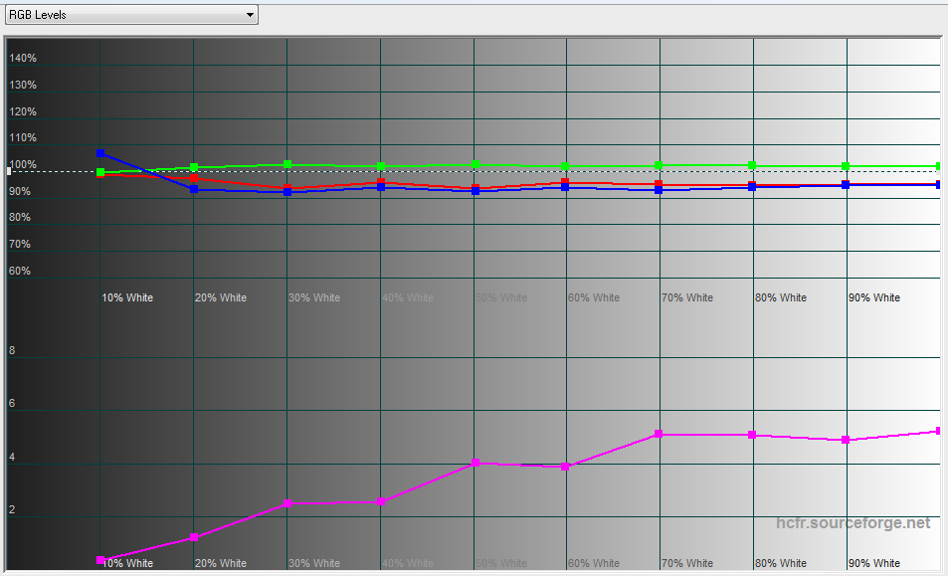Select the magenta data point at 20% White
948x576 pixels.
tap(194, 537)
